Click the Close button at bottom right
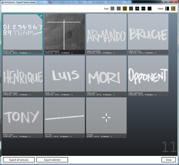The image size is (179, 165). (x=169, y=160)
